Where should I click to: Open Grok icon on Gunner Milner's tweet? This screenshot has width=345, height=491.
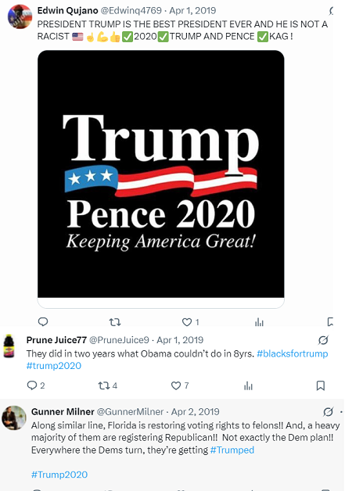328,411
